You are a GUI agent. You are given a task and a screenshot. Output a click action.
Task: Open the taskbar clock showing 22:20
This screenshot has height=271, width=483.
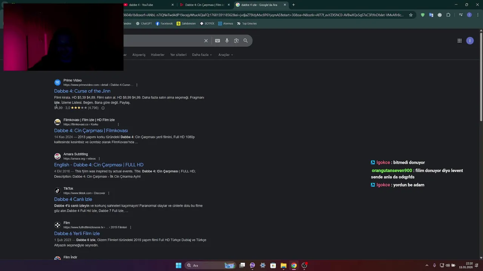(466, 265)
